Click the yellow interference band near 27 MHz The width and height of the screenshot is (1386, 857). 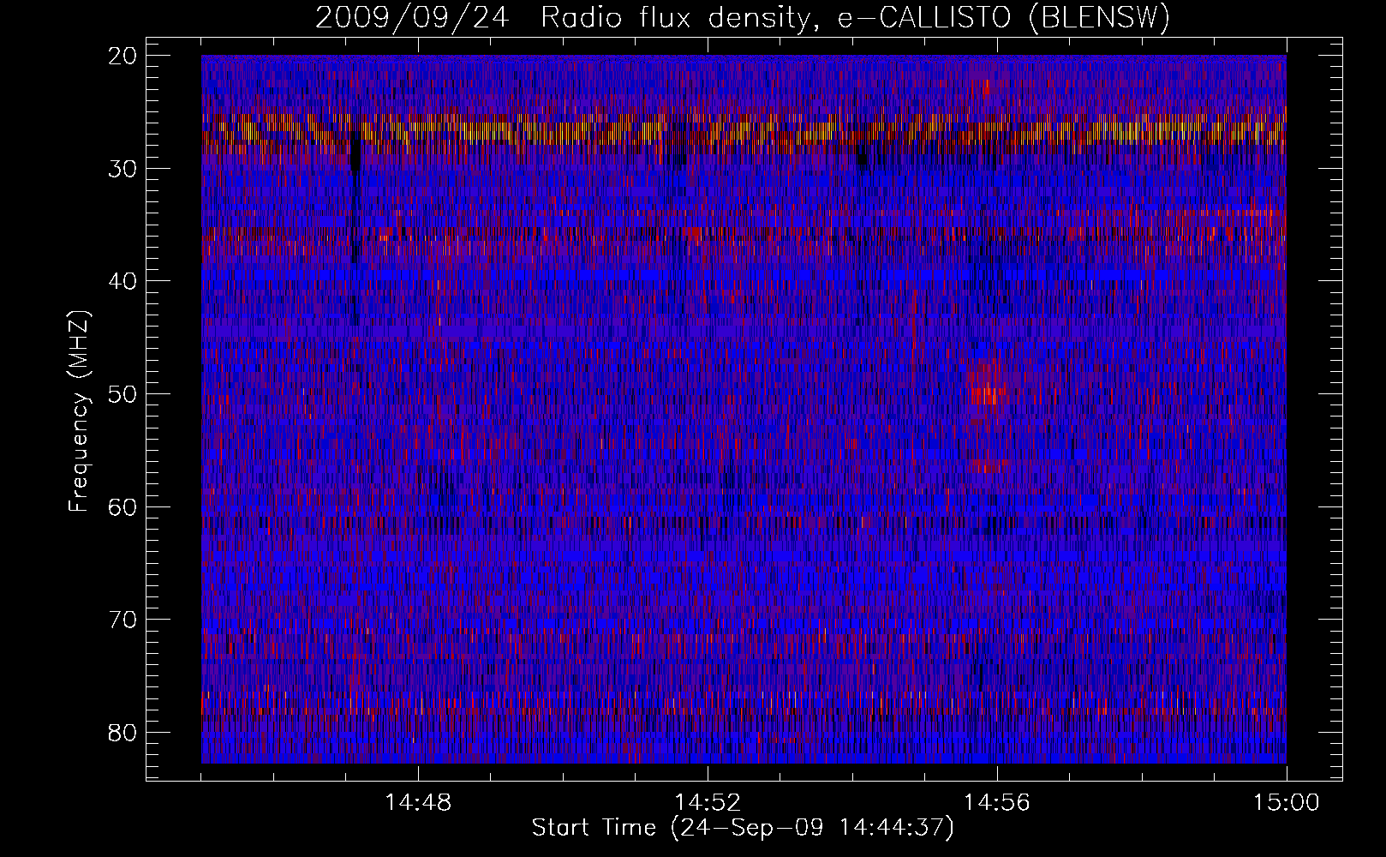744,131
